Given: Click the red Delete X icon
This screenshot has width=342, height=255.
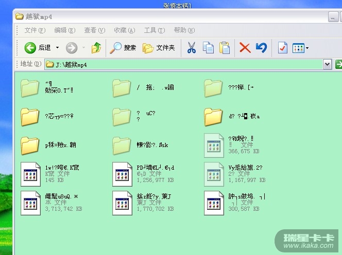Looking at the screenshot, I should point(245,48).
